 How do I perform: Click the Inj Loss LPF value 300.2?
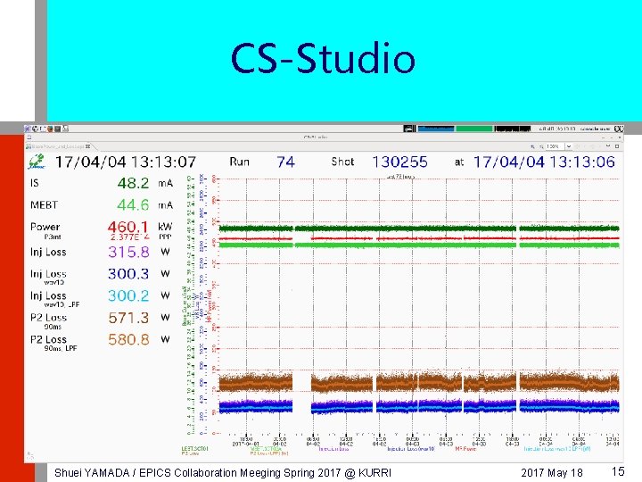(128, 296)
